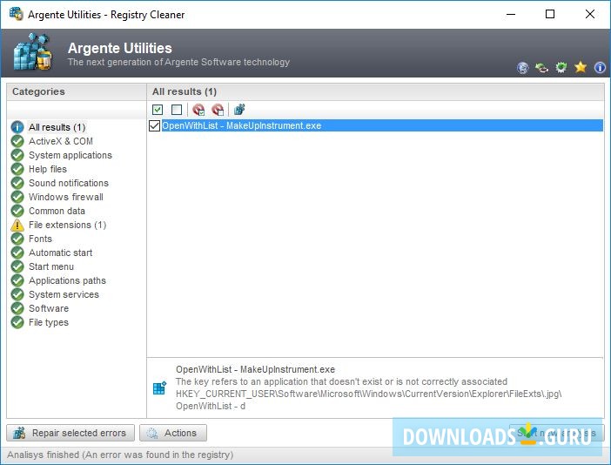Select the System applications category
The image size is (611, 465).
pos(70,155)
